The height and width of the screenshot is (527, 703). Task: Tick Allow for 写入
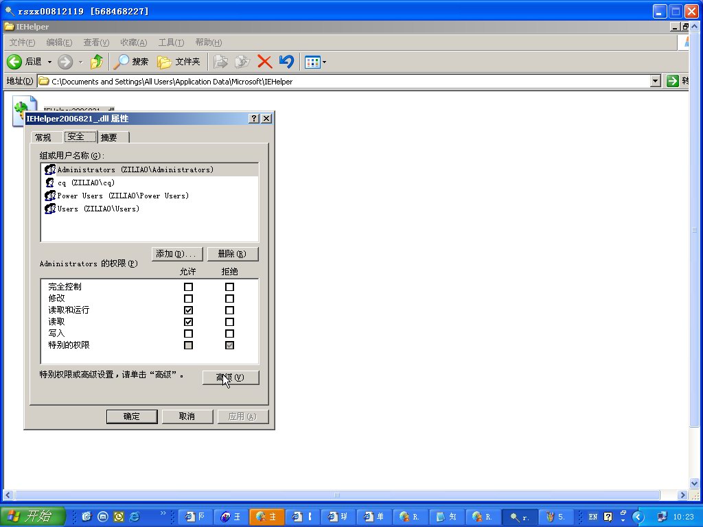coord(188,333)
